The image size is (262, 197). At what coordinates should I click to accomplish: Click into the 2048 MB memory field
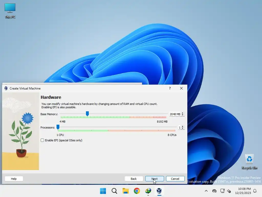(x=175, y=114)
